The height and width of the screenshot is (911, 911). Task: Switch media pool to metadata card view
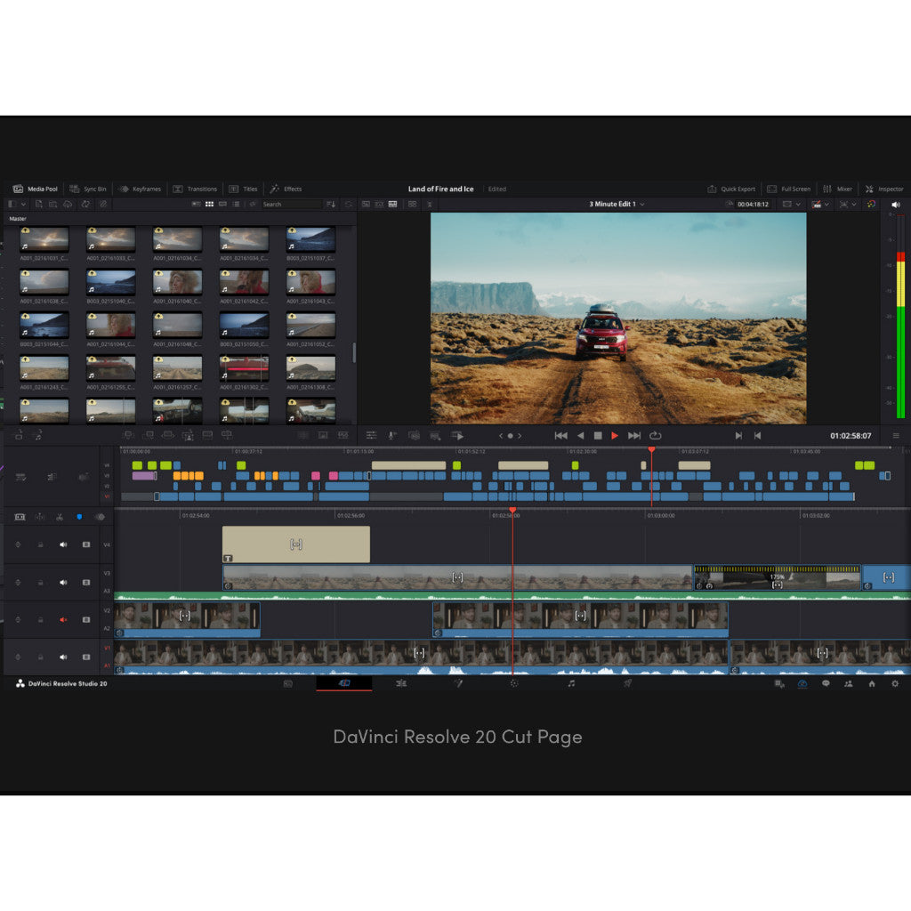point(196,204)
